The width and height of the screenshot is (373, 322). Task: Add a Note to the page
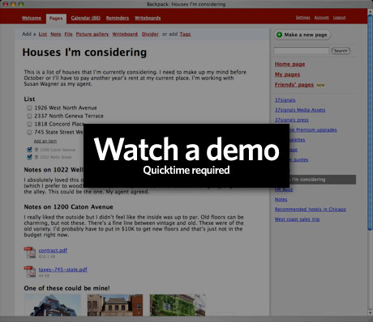click(56, 34)
